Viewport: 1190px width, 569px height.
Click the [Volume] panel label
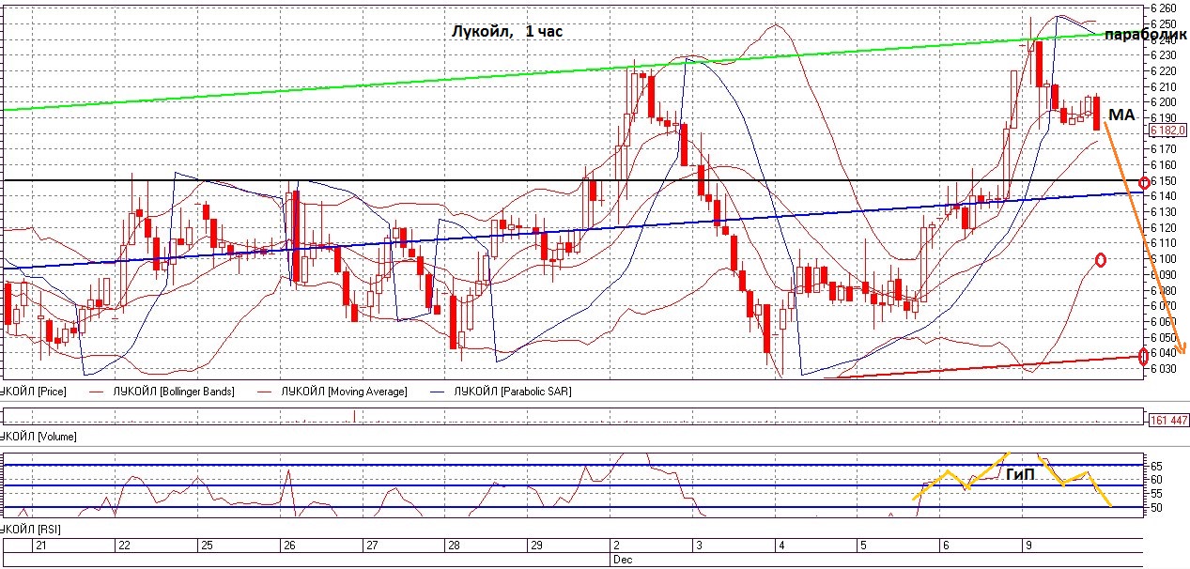click(38, 437)
